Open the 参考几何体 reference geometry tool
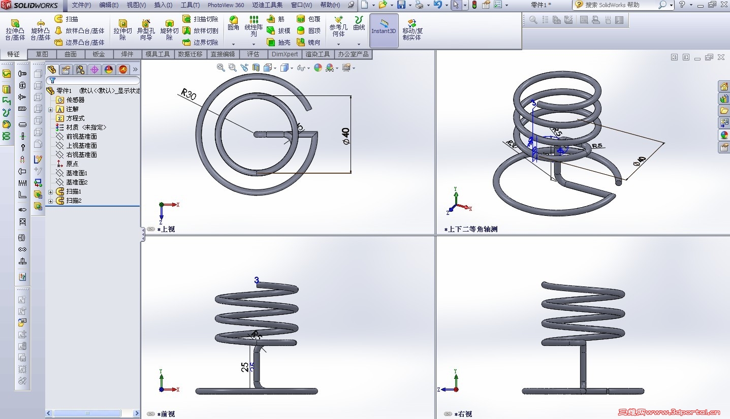This screenshot has width=730, height=419. pos(338,26)
